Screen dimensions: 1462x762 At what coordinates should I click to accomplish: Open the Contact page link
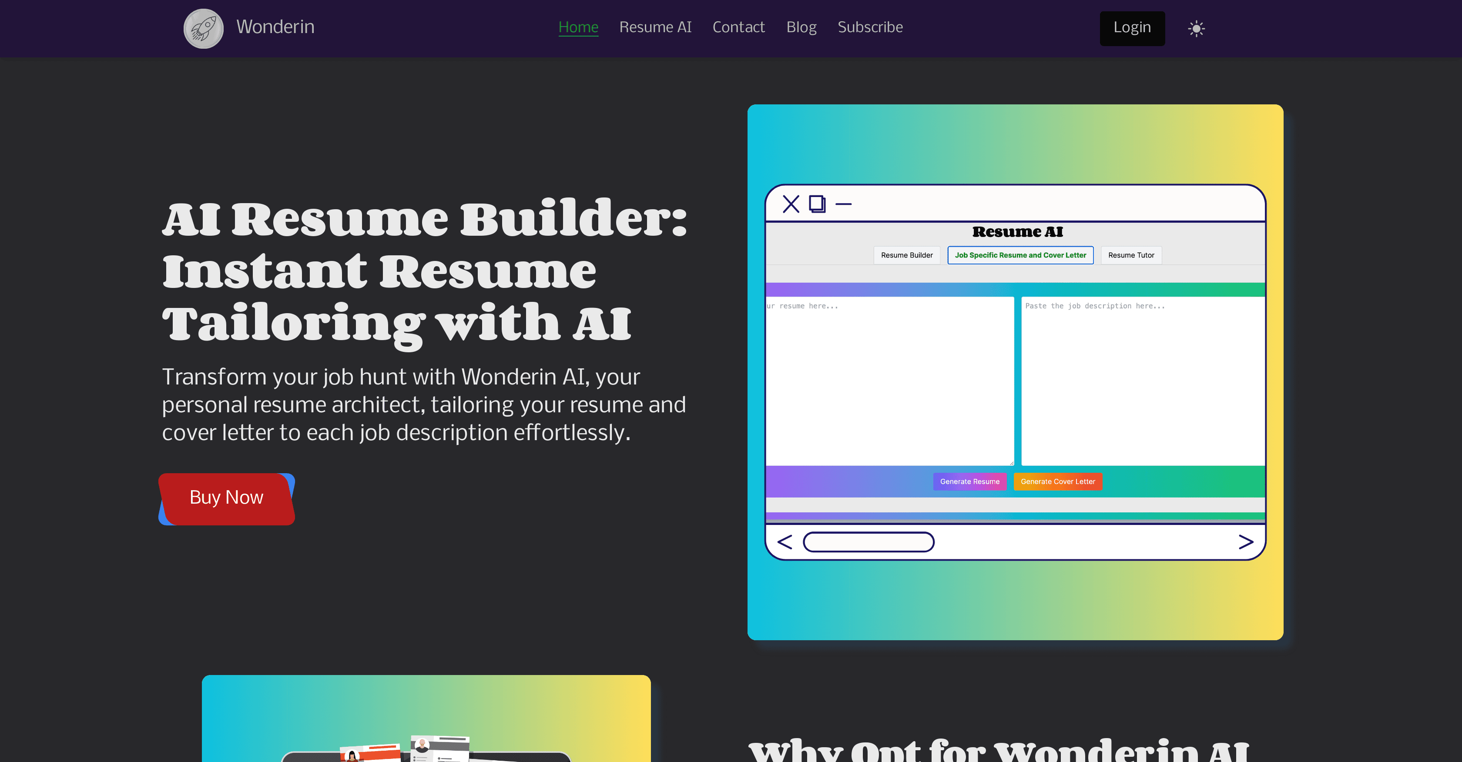(x=738, y=27)
